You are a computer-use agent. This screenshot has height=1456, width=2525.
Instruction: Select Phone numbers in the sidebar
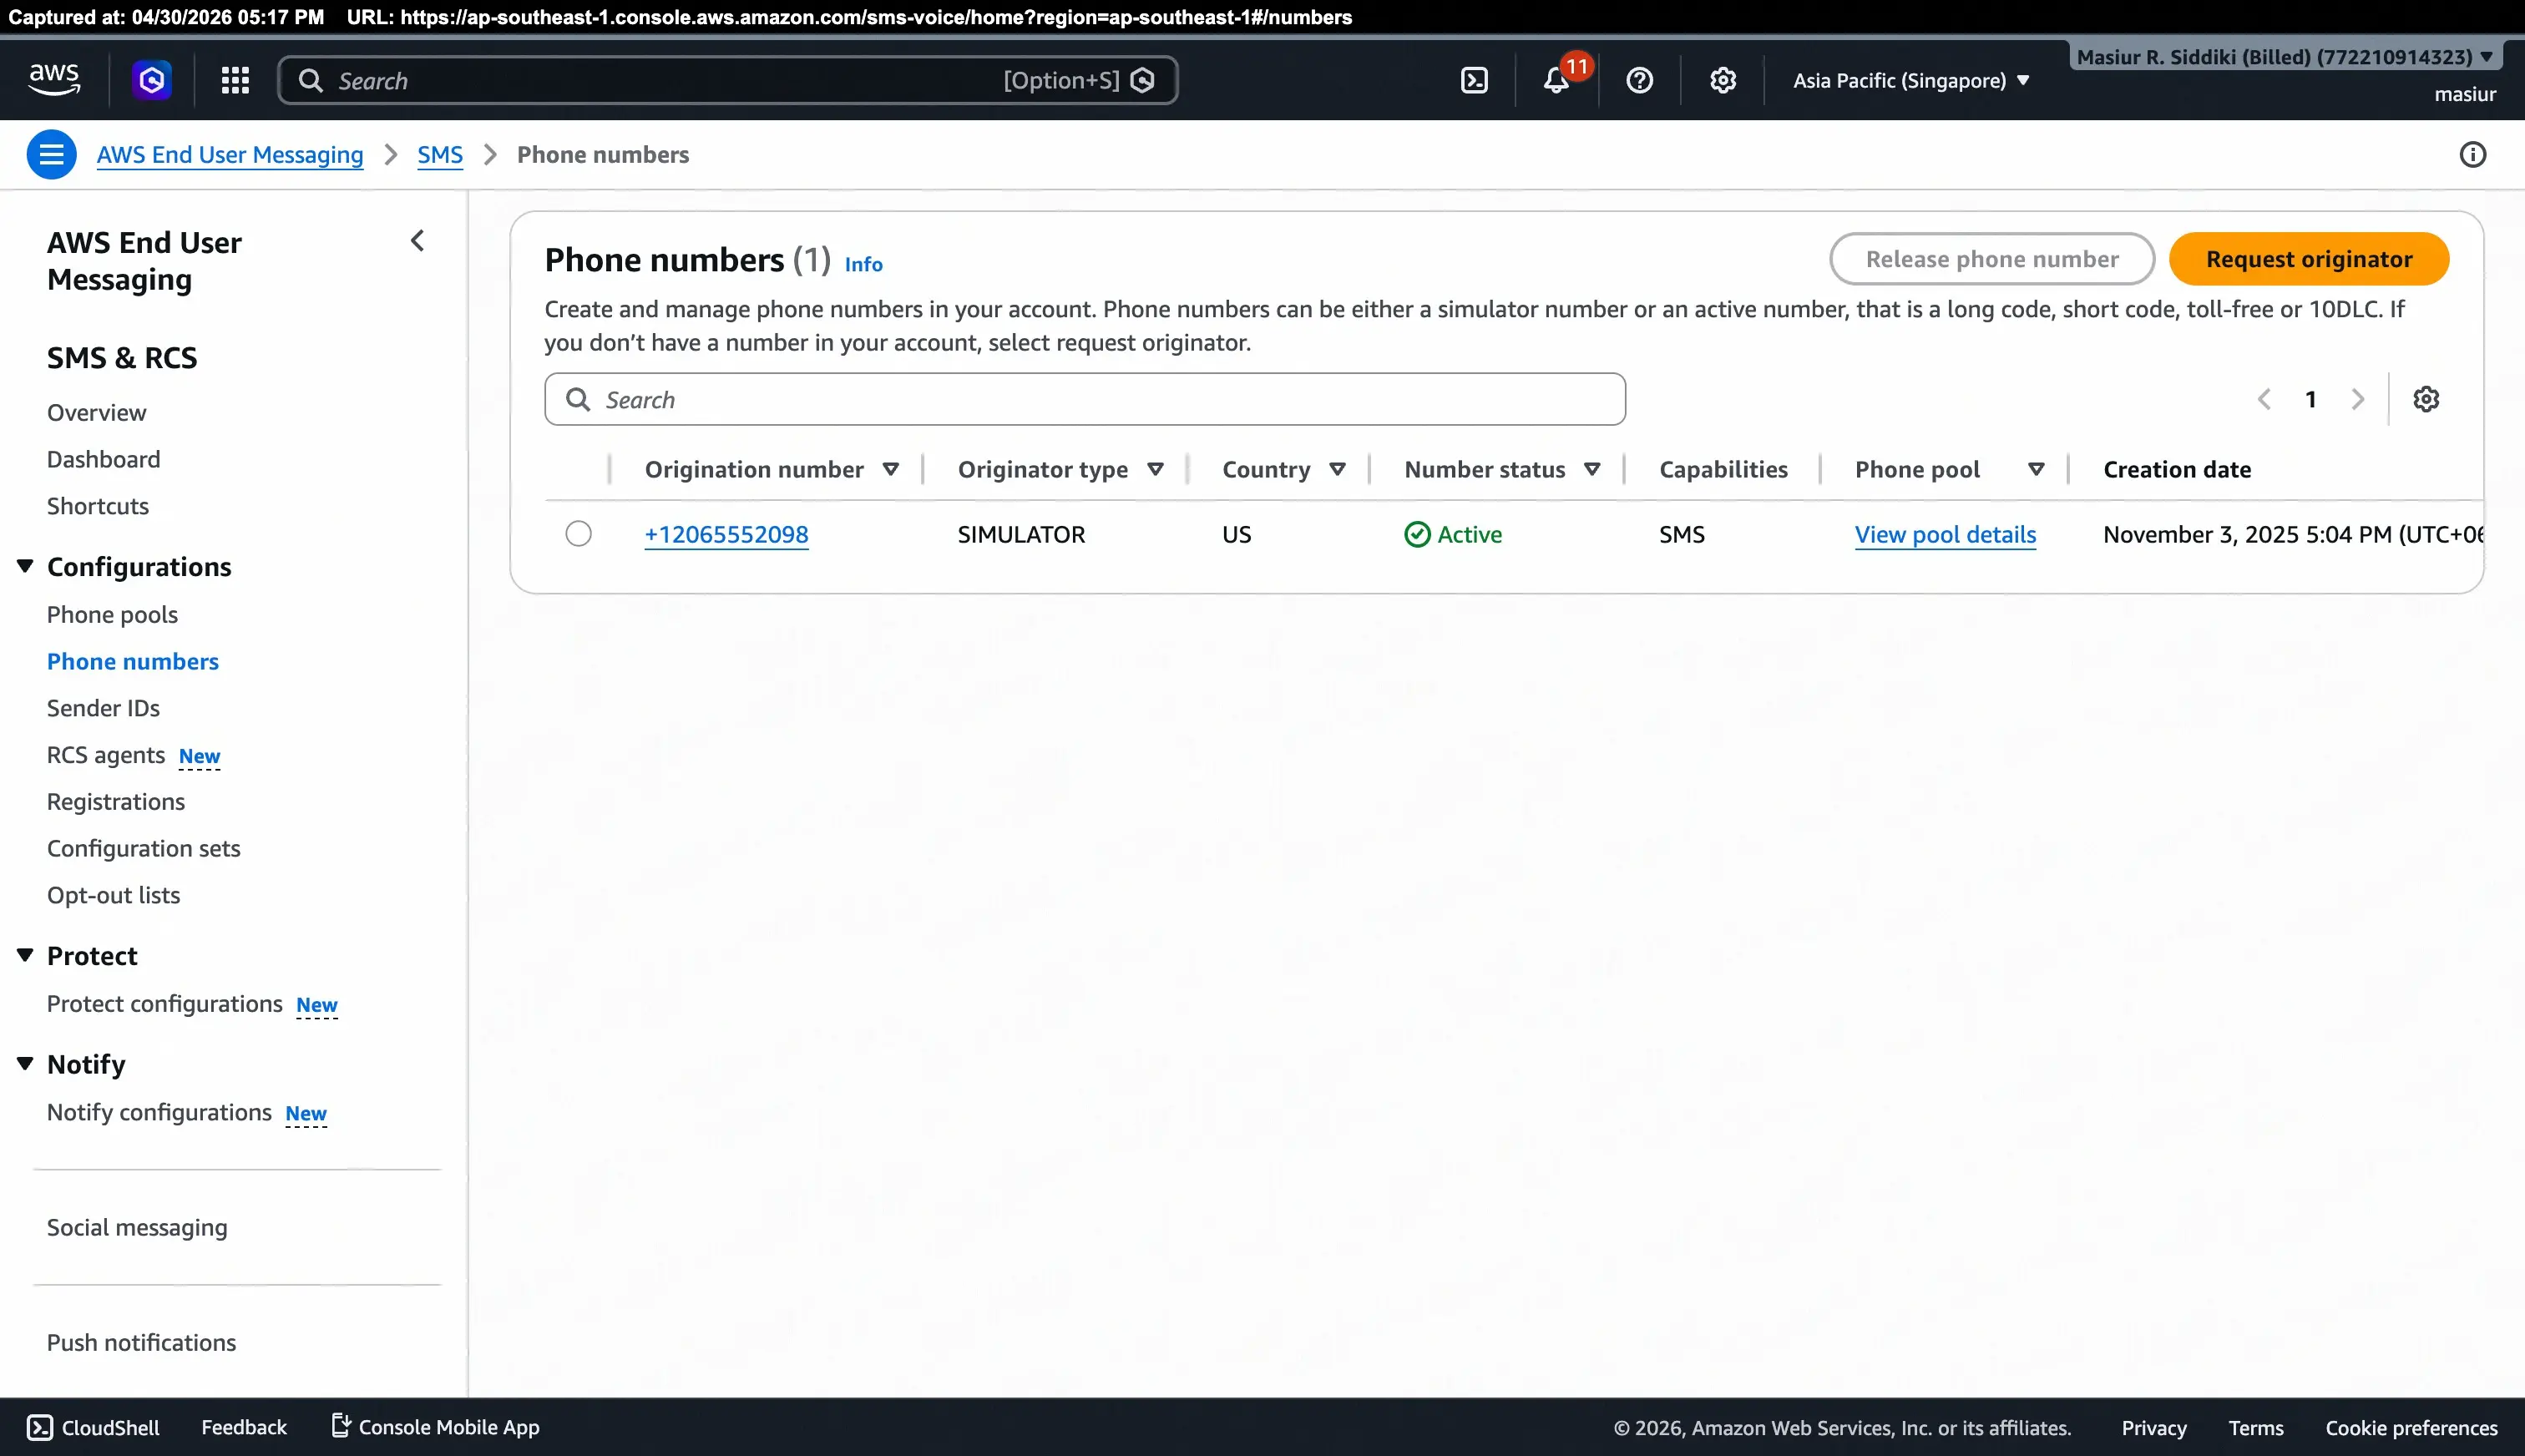pyautogui.click(x=132, y=661)
